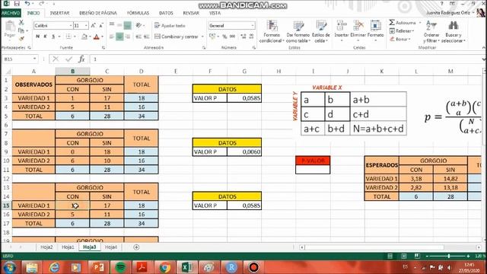Screen dimensions: 487x274
Task: Click the formula bar confirm checkmark icon
Action: 68,59
